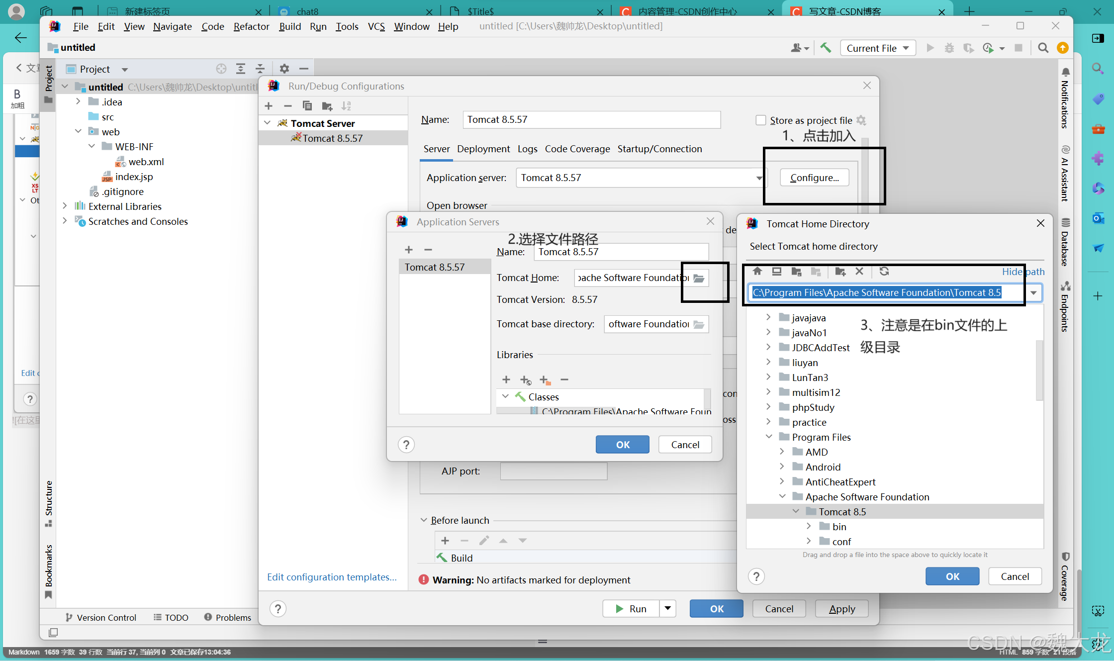
Task: Click Hide path link
Action: click(1023, 272)
